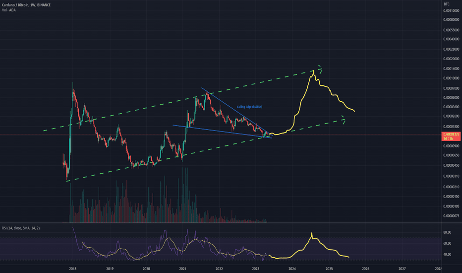The image size is (462, 273).
Task: Click the 0.00003600 price axis label
Action: point(451,107)
